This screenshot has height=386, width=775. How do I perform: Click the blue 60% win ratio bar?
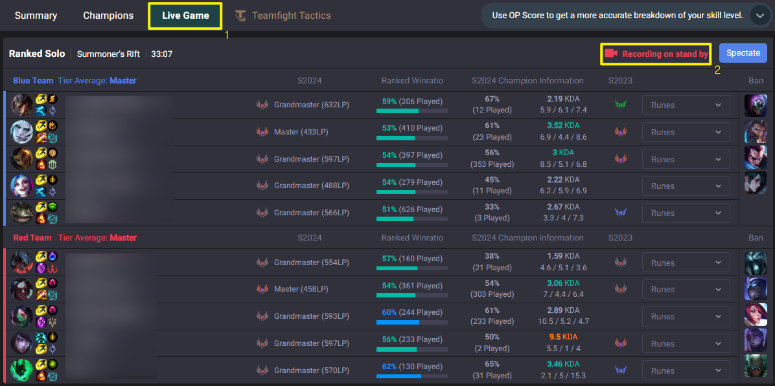(x=411, y=323)
